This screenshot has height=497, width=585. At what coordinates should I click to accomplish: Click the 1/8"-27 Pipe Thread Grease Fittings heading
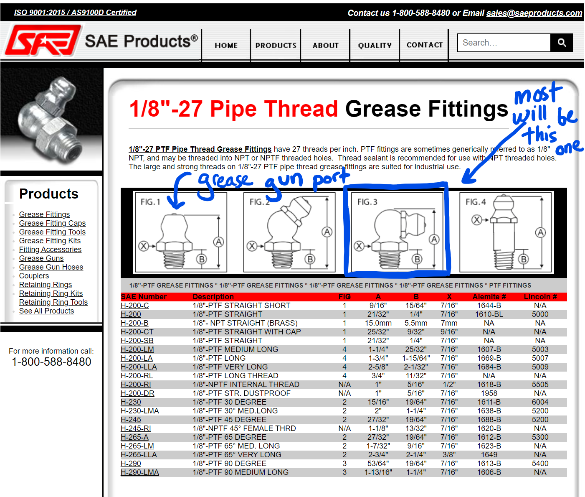click(x=319, y=109)
